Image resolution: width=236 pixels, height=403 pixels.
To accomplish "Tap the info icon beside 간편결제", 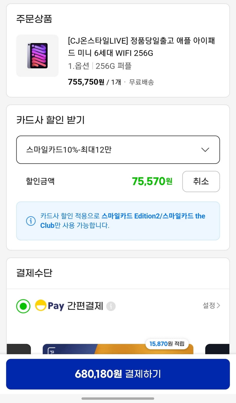I will click(111, 306).
